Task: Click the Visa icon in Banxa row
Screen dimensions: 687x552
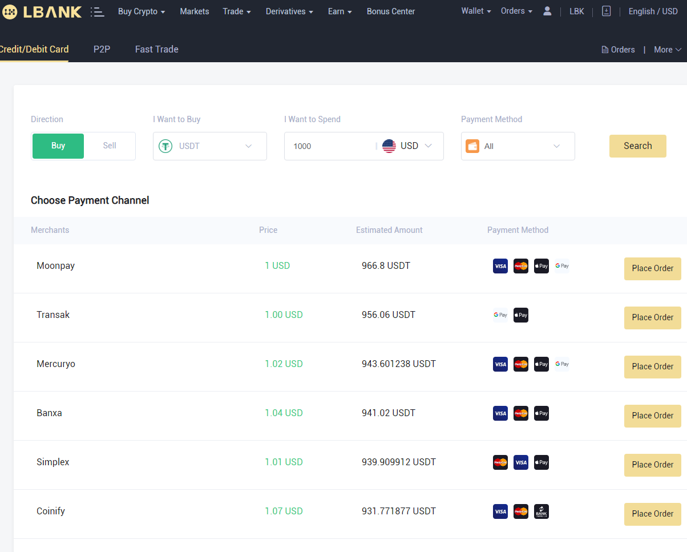Action: tap(500, 413)
